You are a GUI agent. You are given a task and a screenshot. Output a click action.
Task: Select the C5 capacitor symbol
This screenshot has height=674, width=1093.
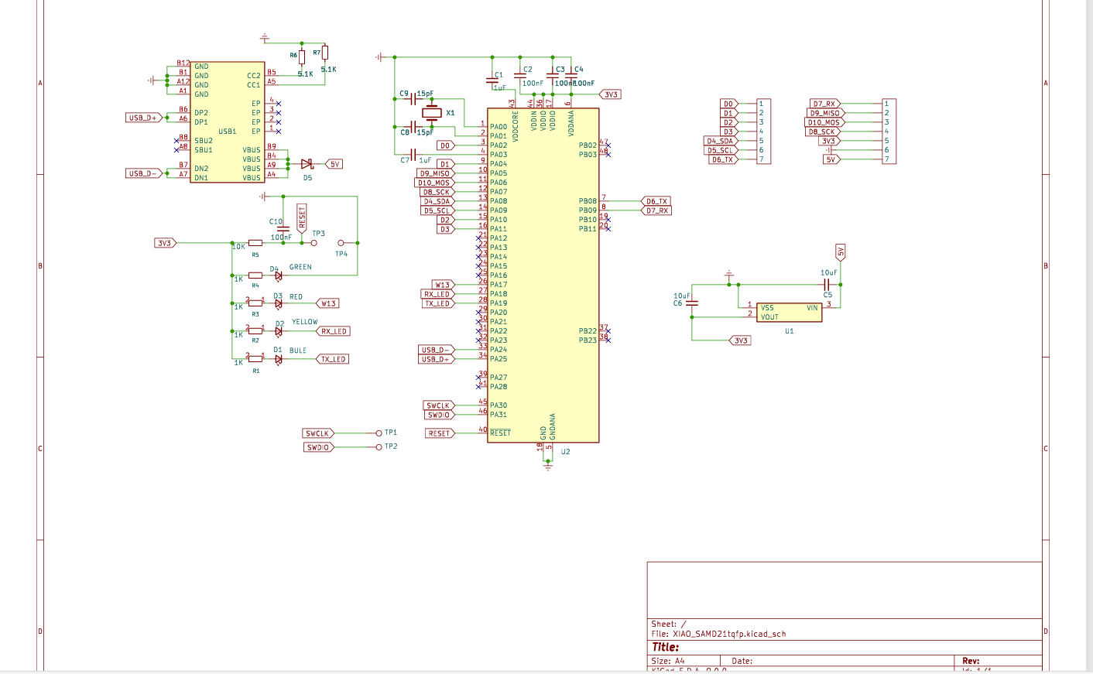828,285
